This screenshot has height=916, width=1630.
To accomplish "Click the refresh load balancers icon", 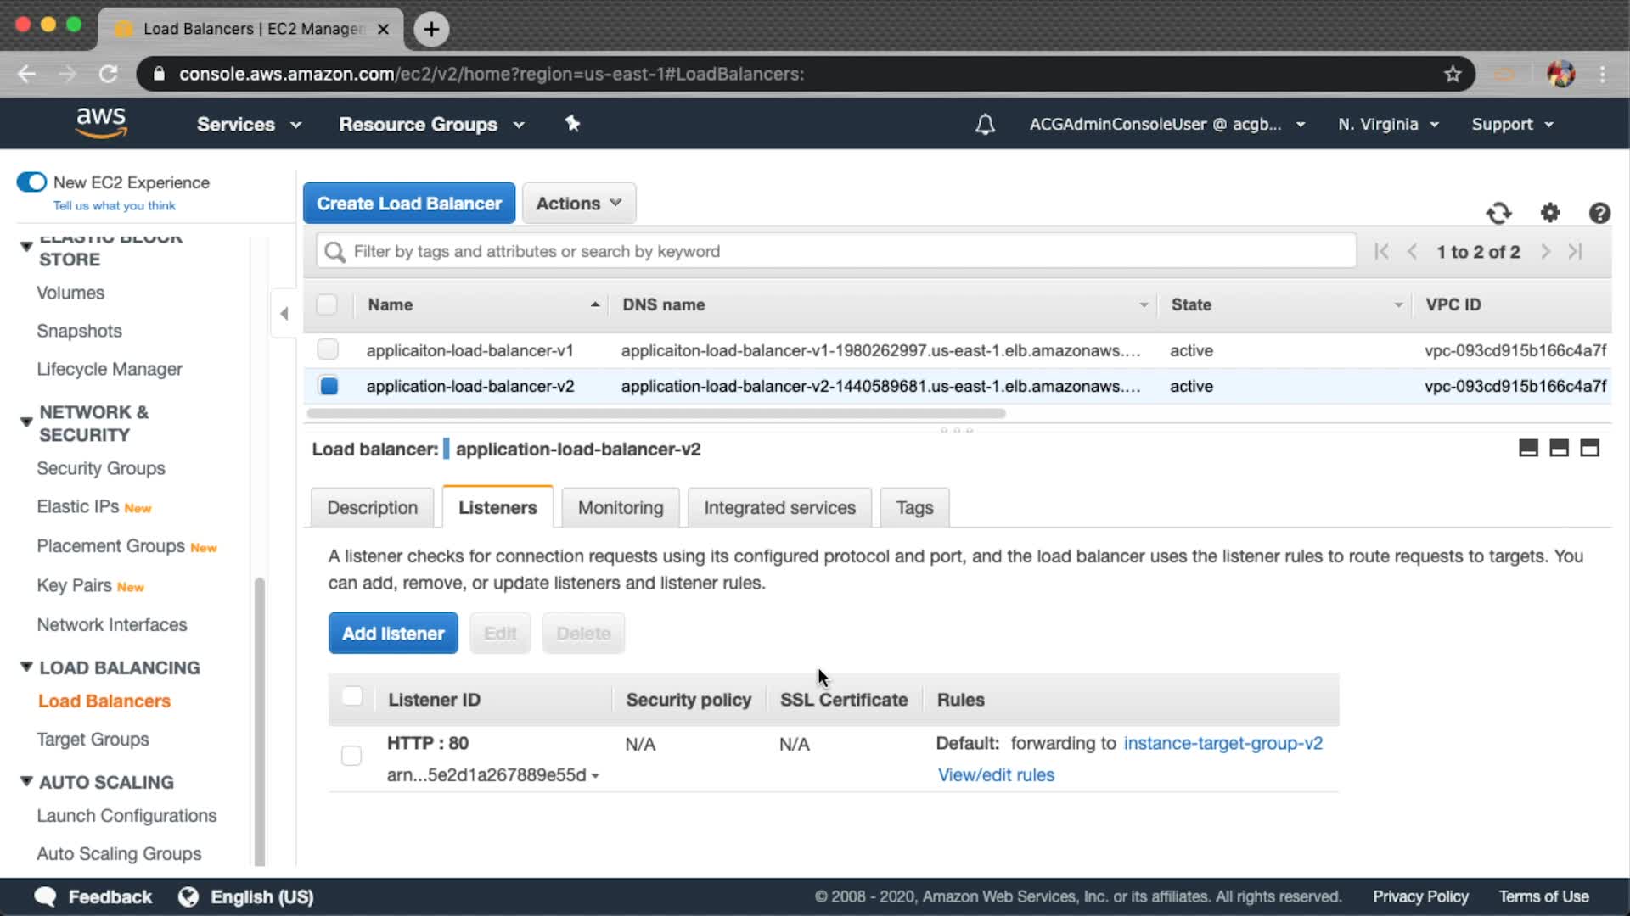I will [1498, 213].
